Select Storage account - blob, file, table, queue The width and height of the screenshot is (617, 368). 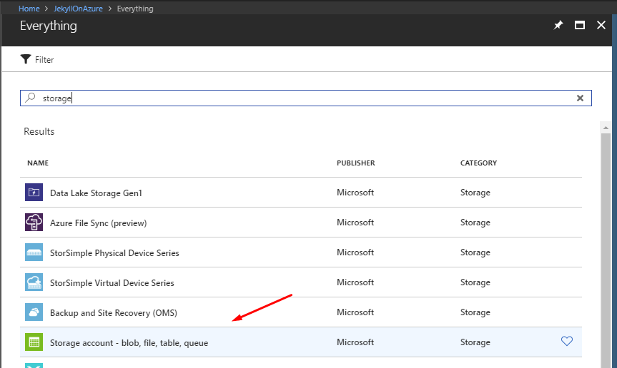301,342
